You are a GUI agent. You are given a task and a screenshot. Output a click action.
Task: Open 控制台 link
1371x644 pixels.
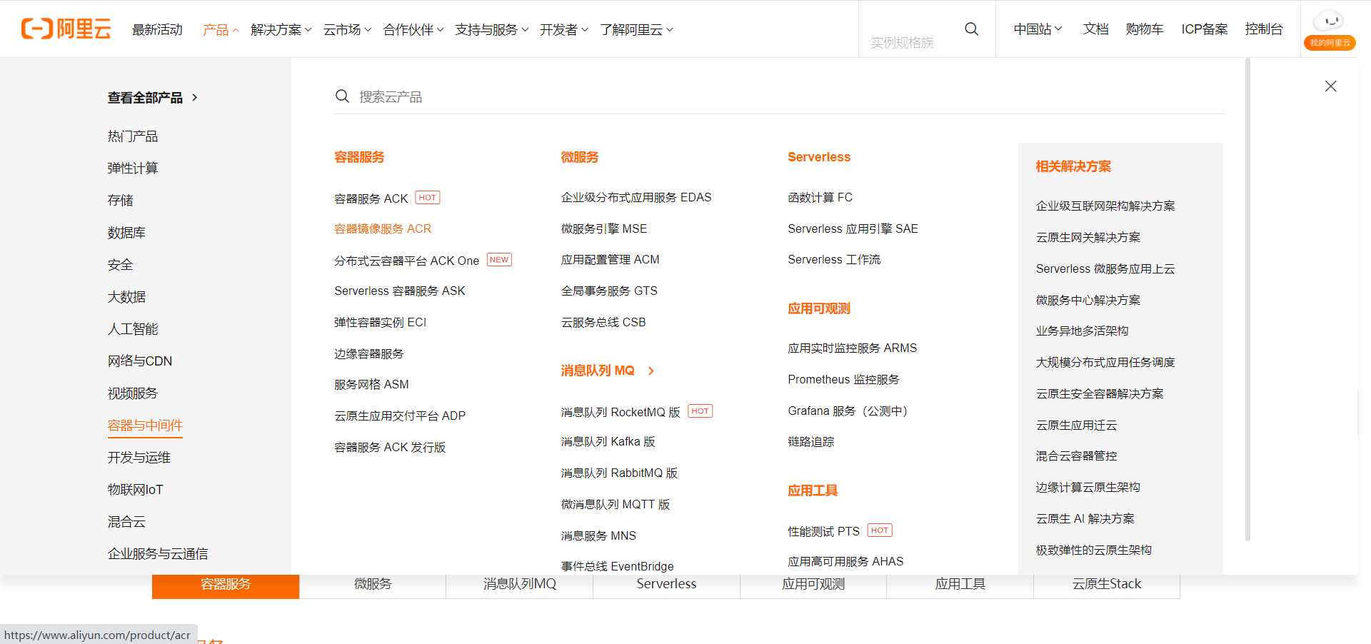(x=1264, y=29)
